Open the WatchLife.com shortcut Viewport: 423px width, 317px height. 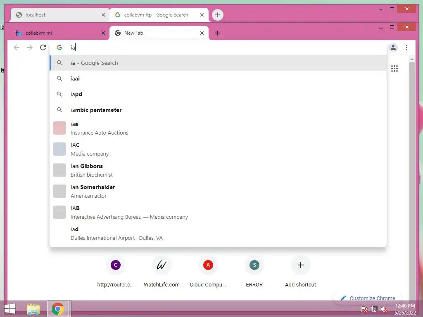pyautogui.click(x=162, y=272)
